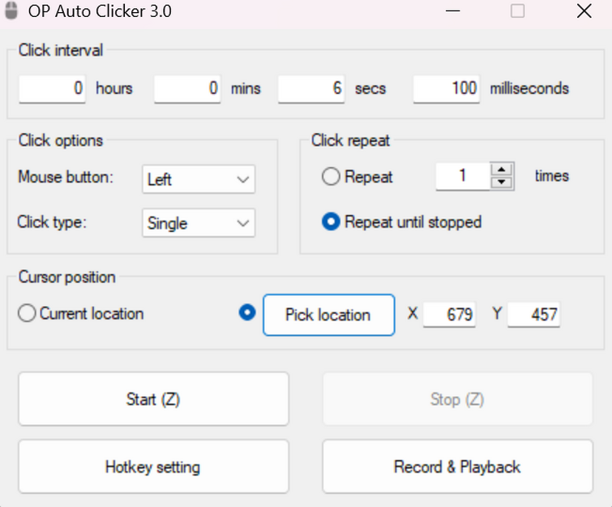
Task: Click the mins interval field
Action: pyautogui.click(x=187, y=88)
